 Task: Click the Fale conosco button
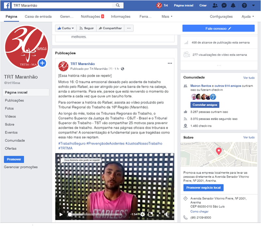click(218, 28)
